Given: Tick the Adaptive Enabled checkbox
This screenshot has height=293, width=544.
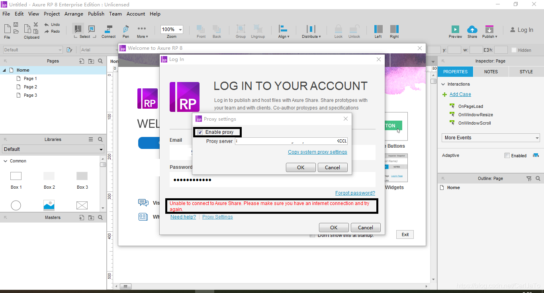Looking at the screenshot, I should (507, 156).
